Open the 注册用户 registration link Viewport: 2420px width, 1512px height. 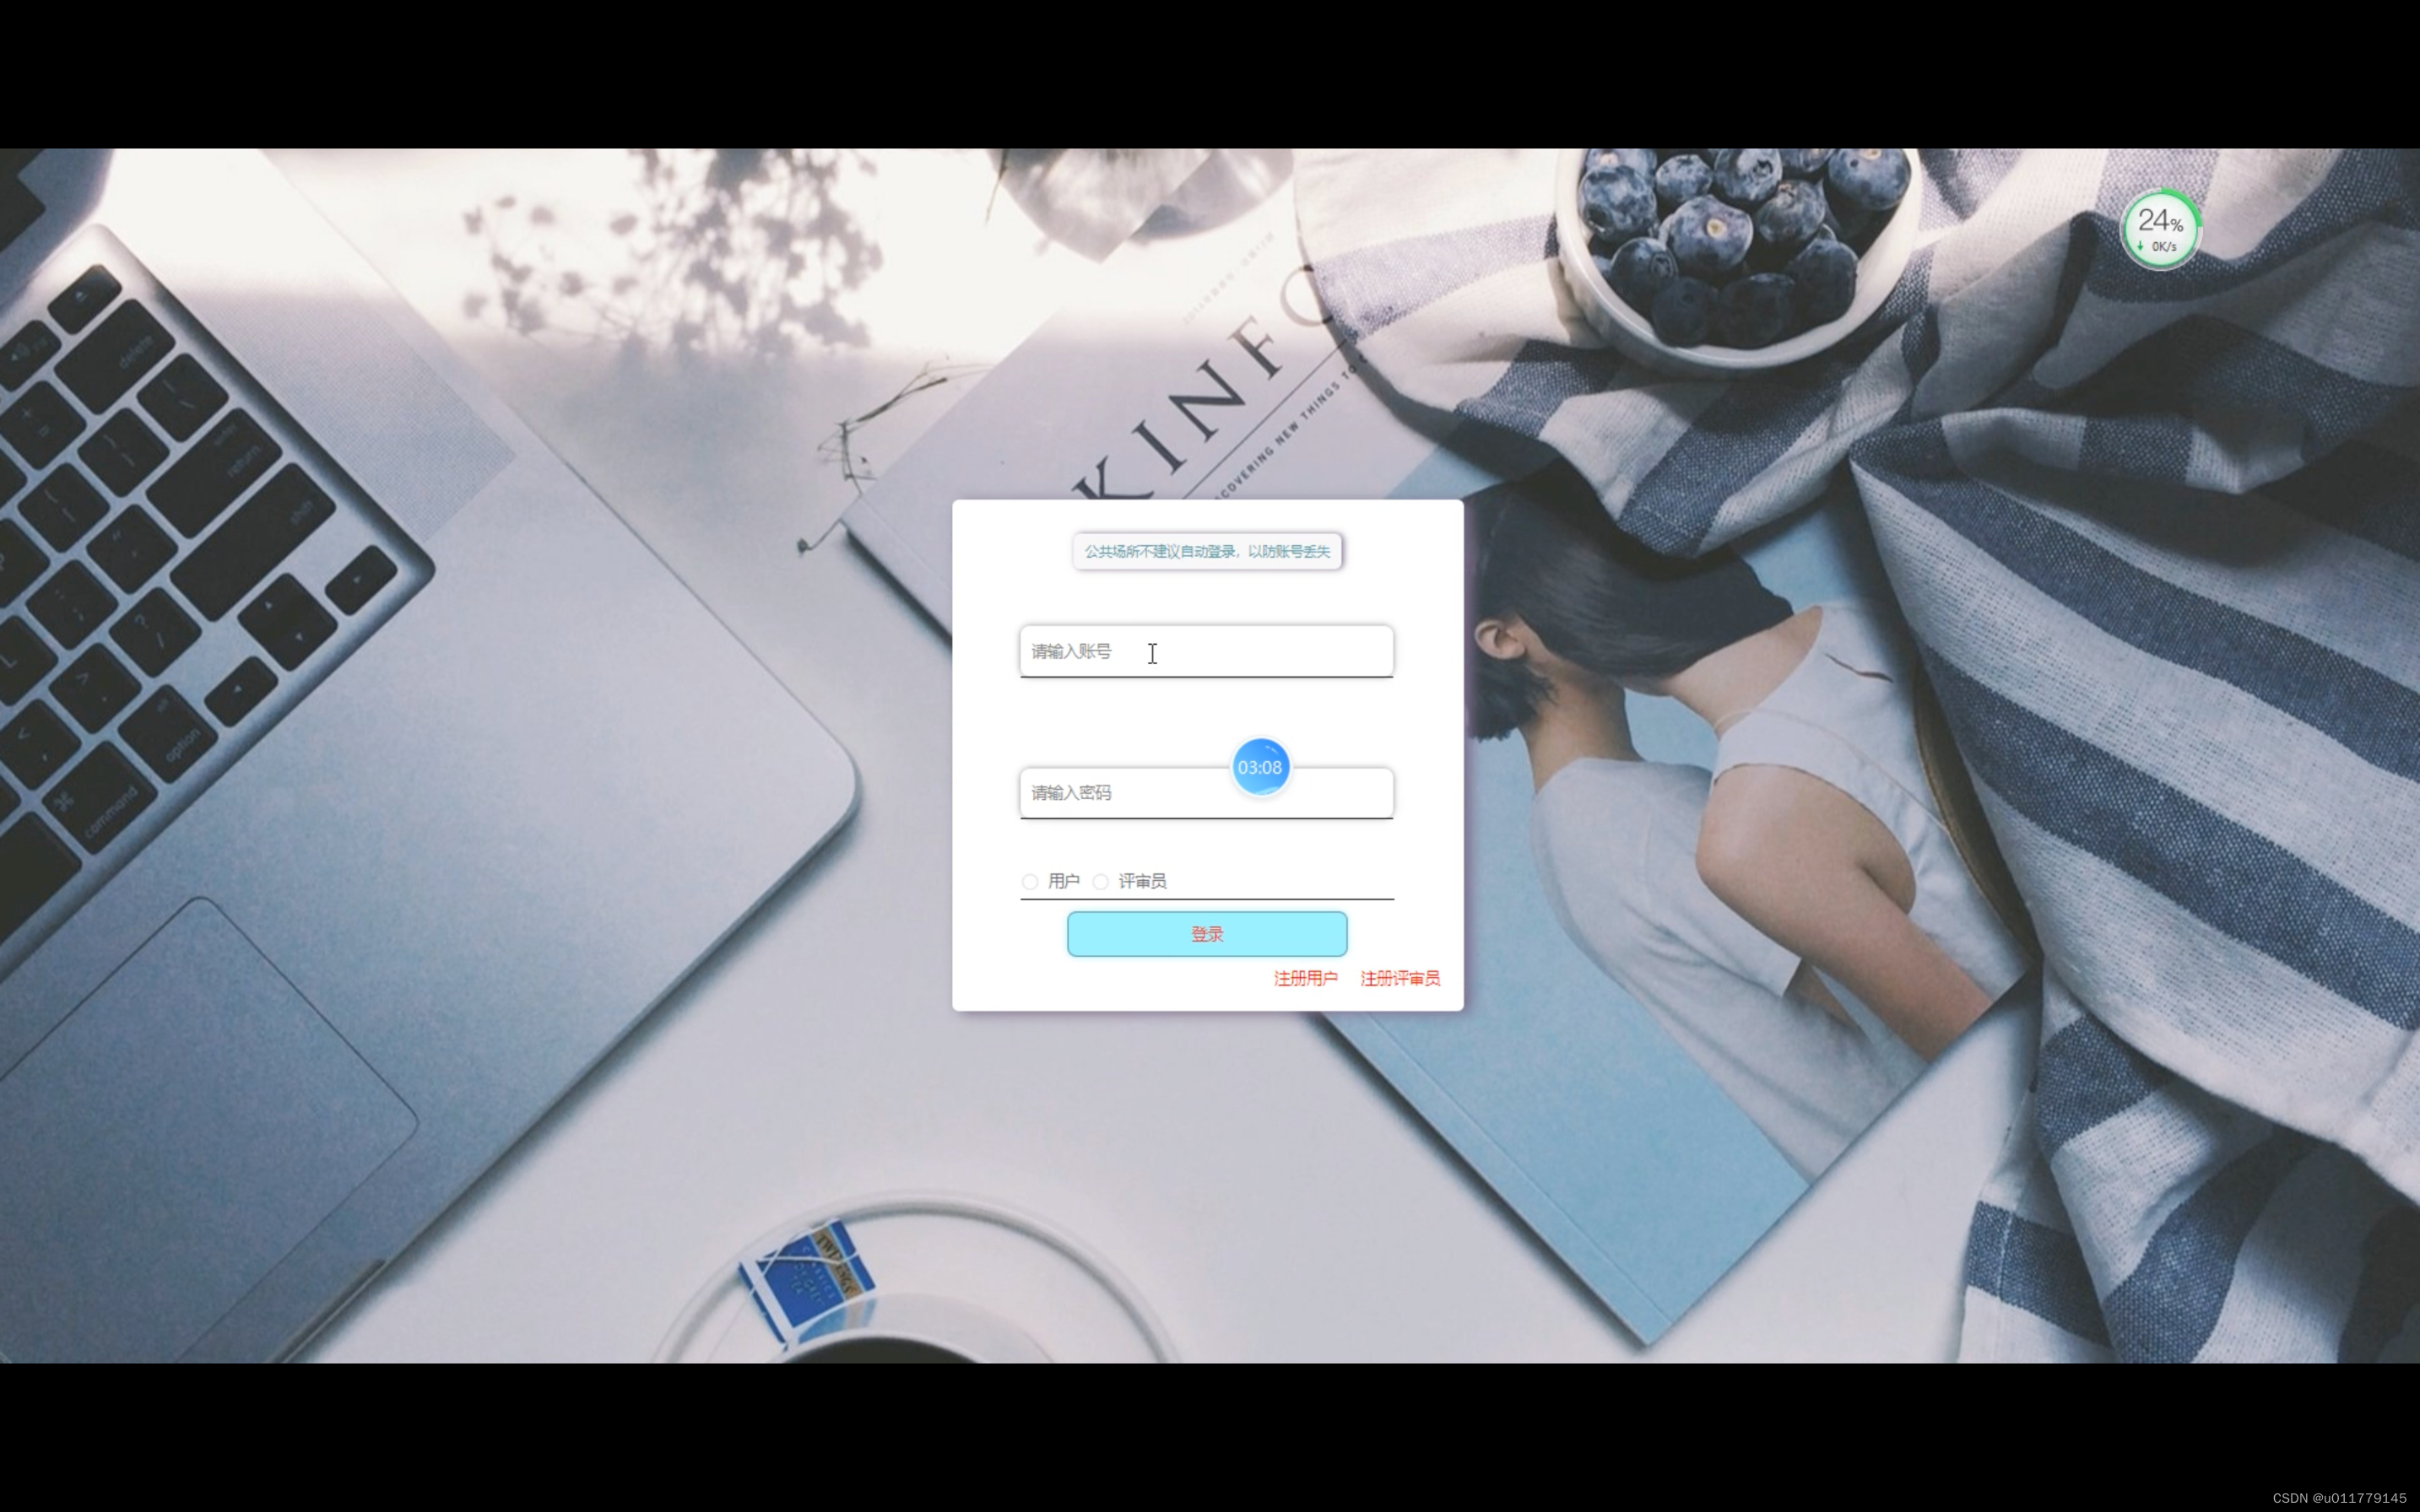1305,978
